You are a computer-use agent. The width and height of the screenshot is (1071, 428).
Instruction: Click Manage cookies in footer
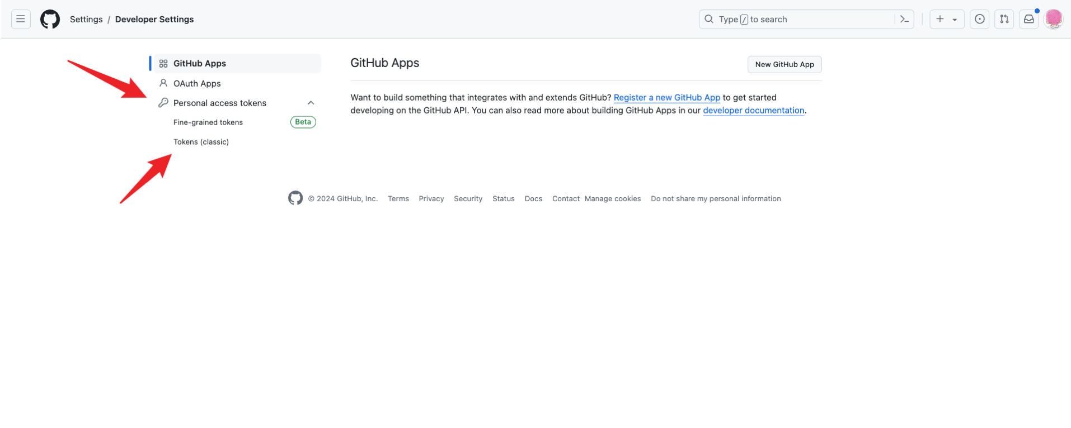click(613, 198)
